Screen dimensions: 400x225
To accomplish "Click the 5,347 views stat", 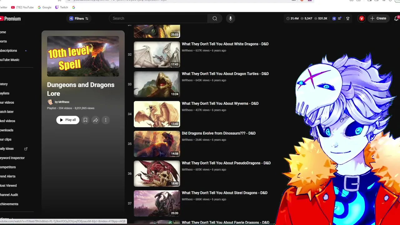I will pos(306,18).
